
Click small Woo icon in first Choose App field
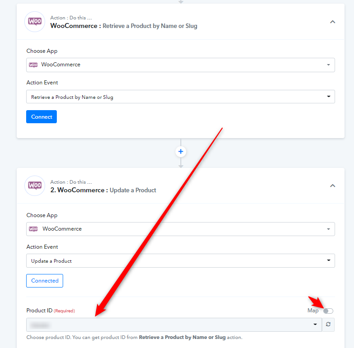[33, 65]
